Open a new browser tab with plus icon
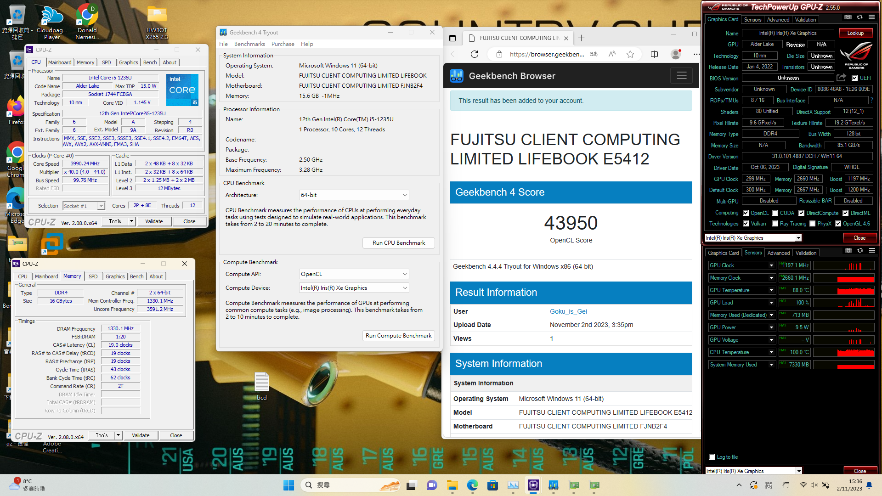This screenshot has height=496, width=882. pyautogui.click(x=581, y=38)
